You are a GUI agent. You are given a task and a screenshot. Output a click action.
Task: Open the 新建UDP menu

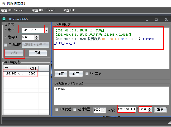pyautogui.click(x=69, y=10)
